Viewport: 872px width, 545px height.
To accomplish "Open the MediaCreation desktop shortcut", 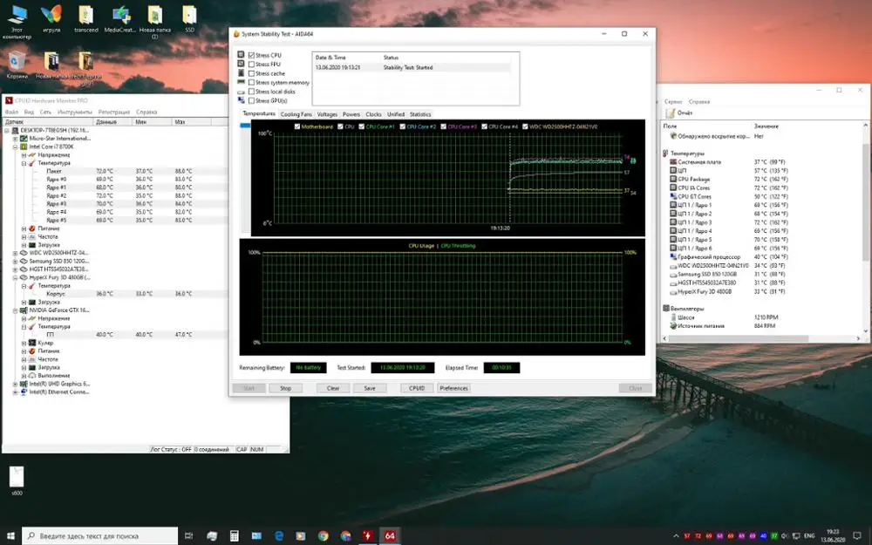I will coord(119,16).
